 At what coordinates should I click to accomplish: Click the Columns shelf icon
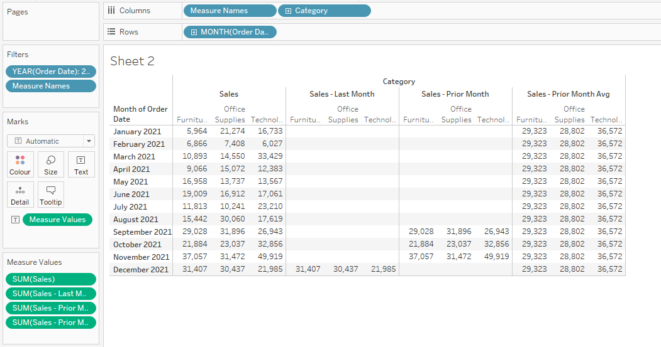click(x=111, y=11)
